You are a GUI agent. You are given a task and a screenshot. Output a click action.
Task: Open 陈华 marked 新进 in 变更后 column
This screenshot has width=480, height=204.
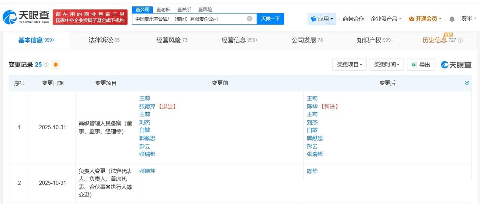tap(312, 106)
